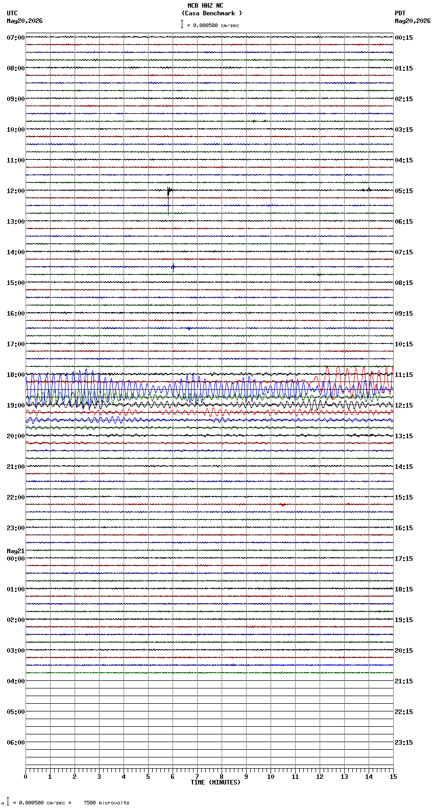Click the flat blue segment on the 03:30 trace
The height and width of the screenshot is (809, 434).
click(332, 665)
